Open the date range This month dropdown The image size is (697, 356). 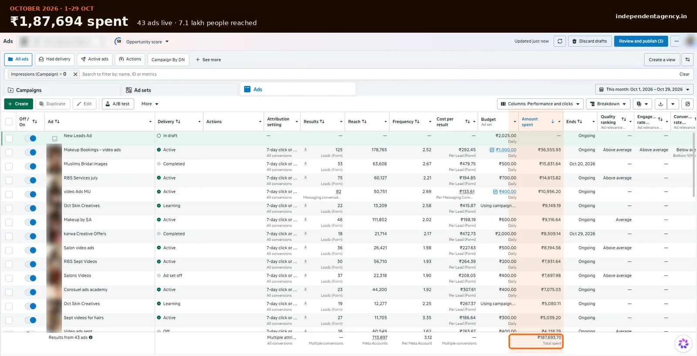(x=644, y=89)
